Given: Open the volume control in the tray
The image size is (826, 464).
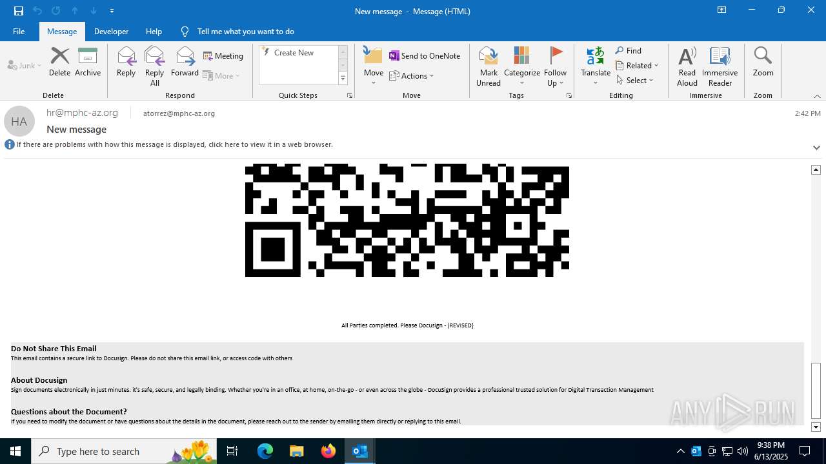Looking at the screenshot, I should 742,451.
